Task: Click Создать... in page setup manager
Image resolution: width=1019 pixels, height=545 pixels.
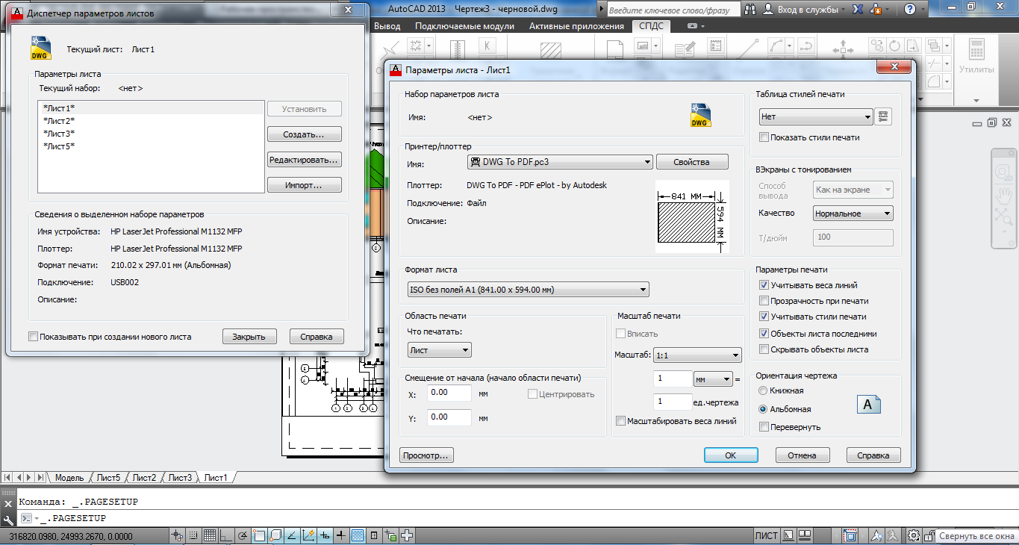Action: click(x=304, y=134)
